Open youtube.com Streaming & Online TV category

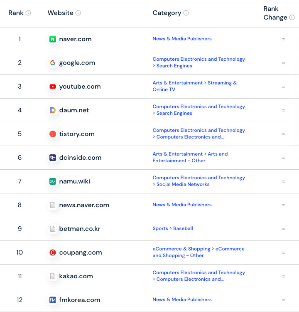[194, 86]
